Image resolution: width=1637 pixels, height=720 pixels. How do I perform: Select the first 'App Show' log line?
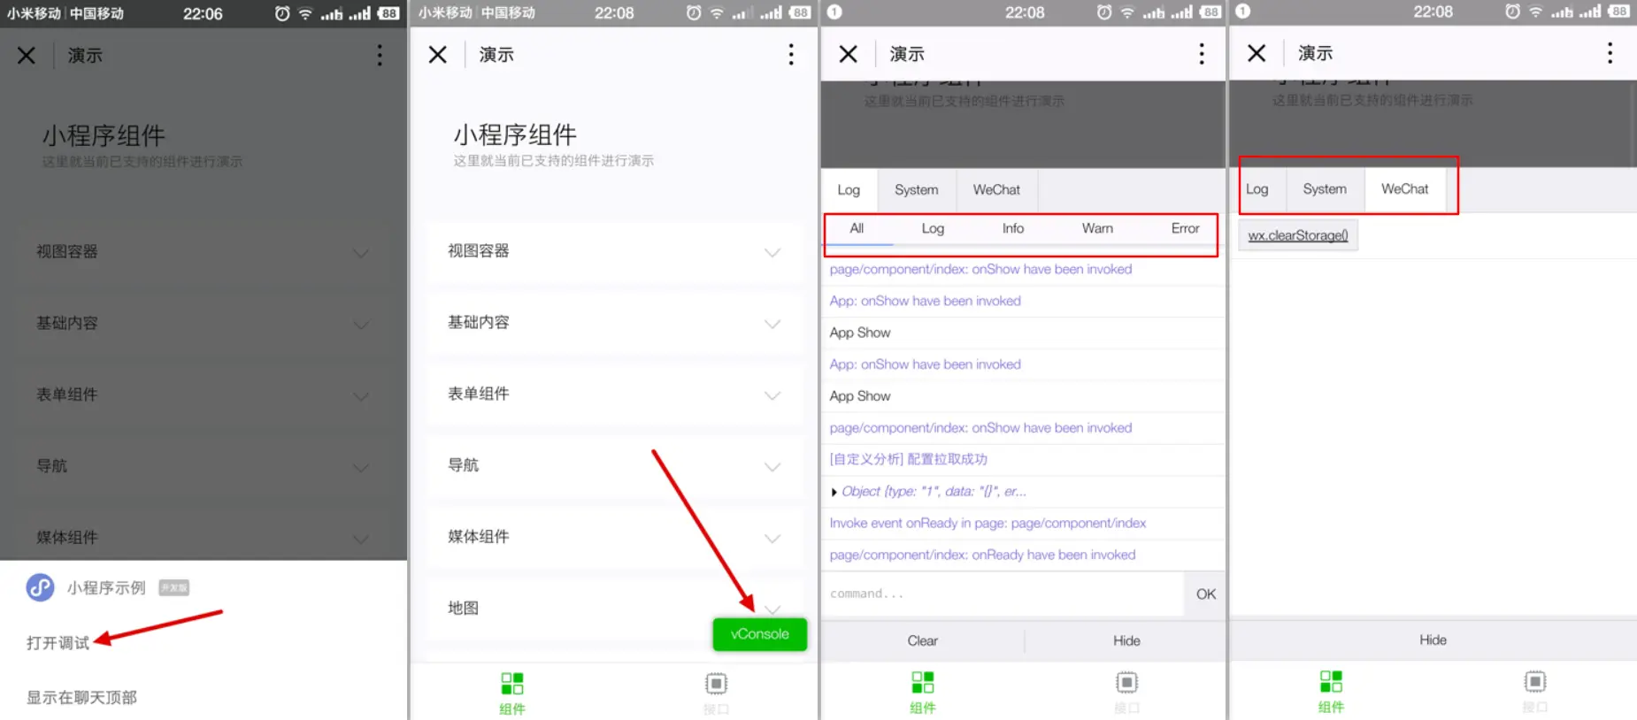tap(1023, 333)
